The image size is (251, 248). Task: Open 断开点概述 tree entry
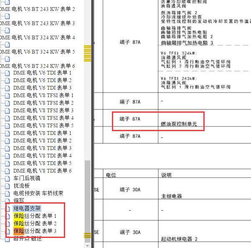point(28,238)
